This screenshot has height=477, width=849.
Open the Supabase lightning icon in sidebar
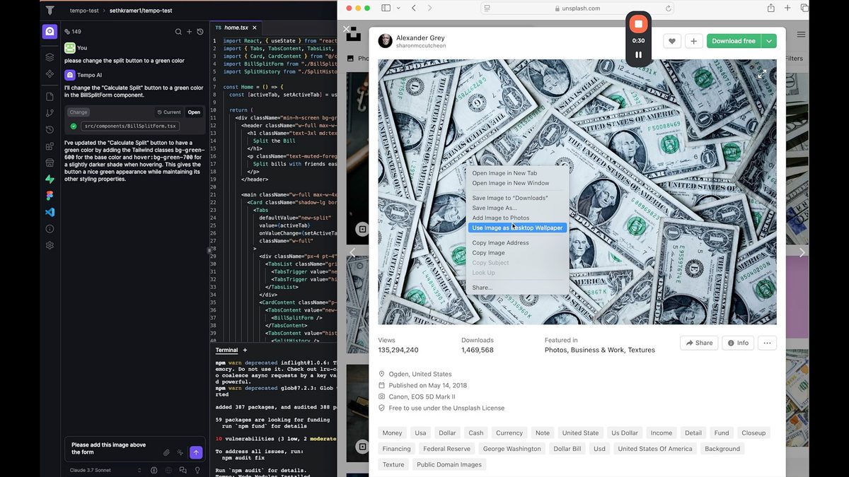coord(50,179)
